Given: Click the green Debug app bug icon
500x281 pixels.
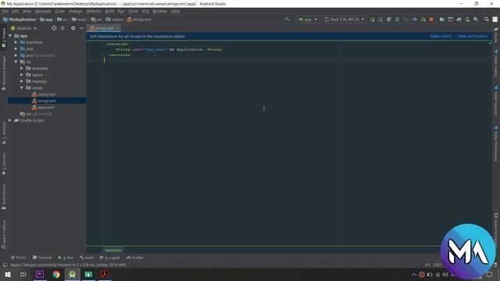Looking at the screenshot, I should (x=398, y=20).
